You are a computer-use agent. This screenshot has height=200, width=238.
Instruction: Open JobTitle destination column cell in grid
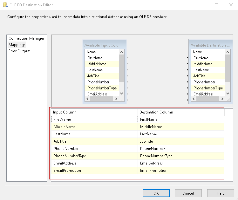click(181, 141)
